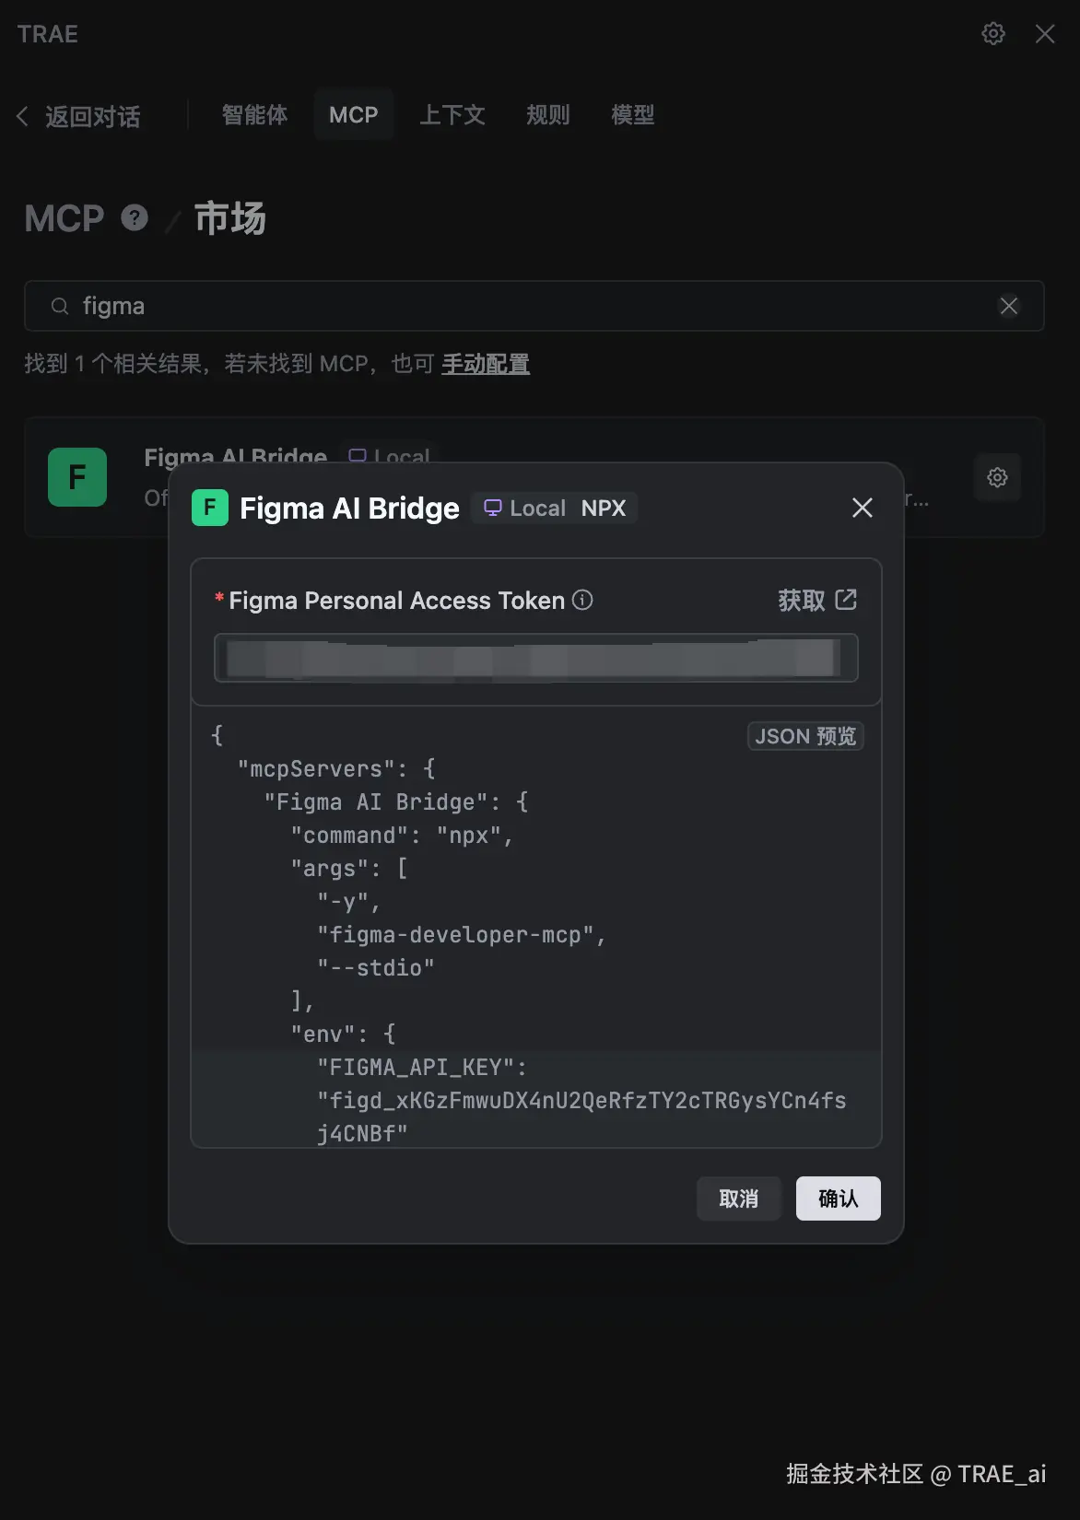Clear the figma search text
Image resolution: width=1080 pixels, height=1520 pixels.
coord(1009,306)
